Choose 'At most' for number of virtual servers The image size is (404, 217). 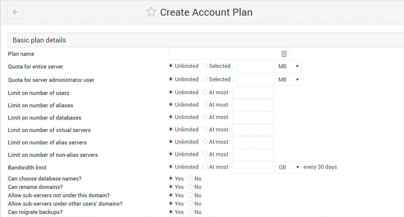click(x=205, y=129)
